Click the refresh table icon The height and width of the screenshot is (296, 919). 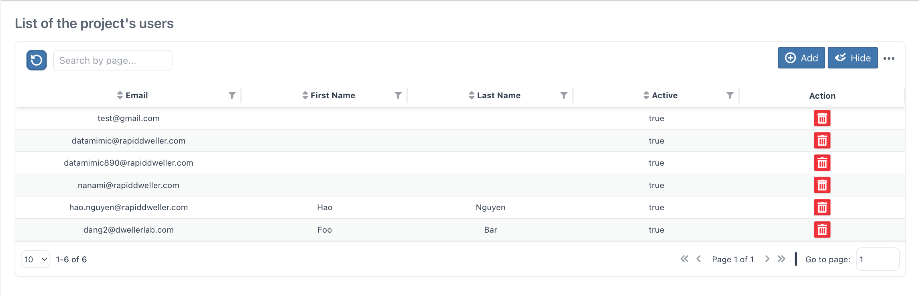tap(37, 60)
